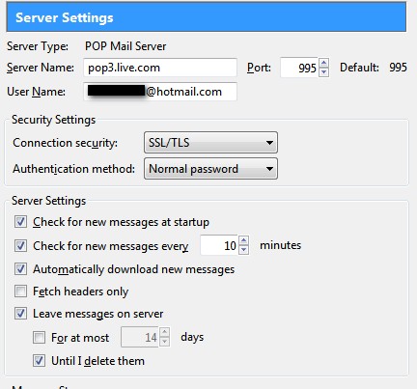This screenshot has height=389, width=417.
Task: Decrease check interval minutes with down arrow
Action: (244, 250)
